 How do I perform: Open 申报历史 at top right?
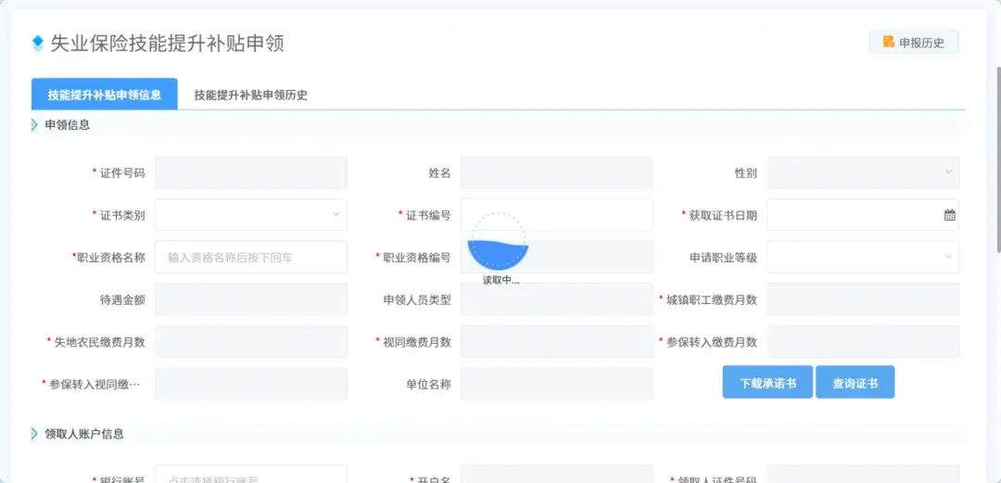[914, 42]
